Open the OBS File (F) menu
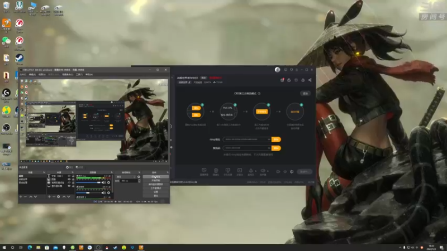 tap(22, 75)
